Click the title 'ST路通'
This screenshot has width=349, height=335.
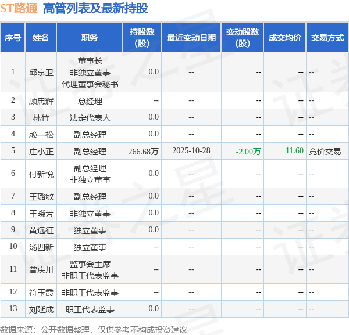pyautogui.click(x=19, y=9)
